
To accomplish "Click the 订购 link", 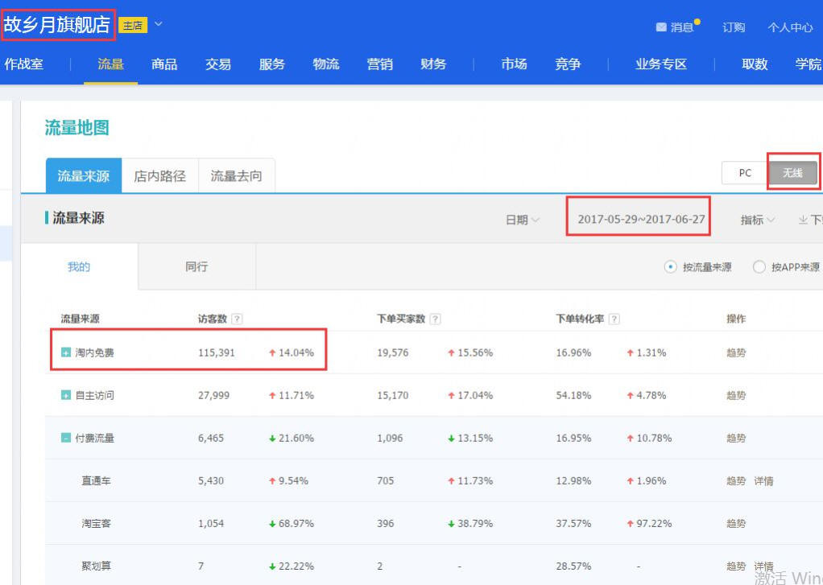I will point(734,27).
